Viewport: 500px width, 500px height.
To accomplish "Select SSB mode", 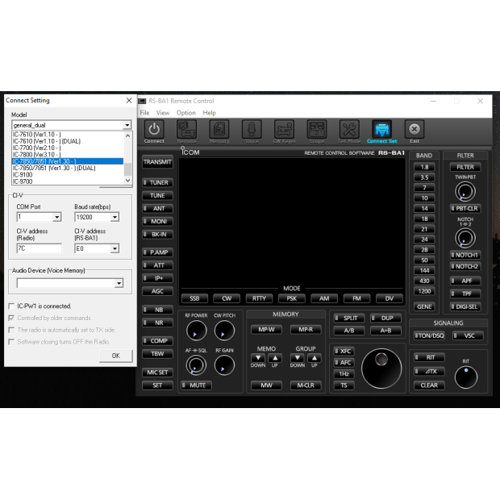I will pos(194,298).
